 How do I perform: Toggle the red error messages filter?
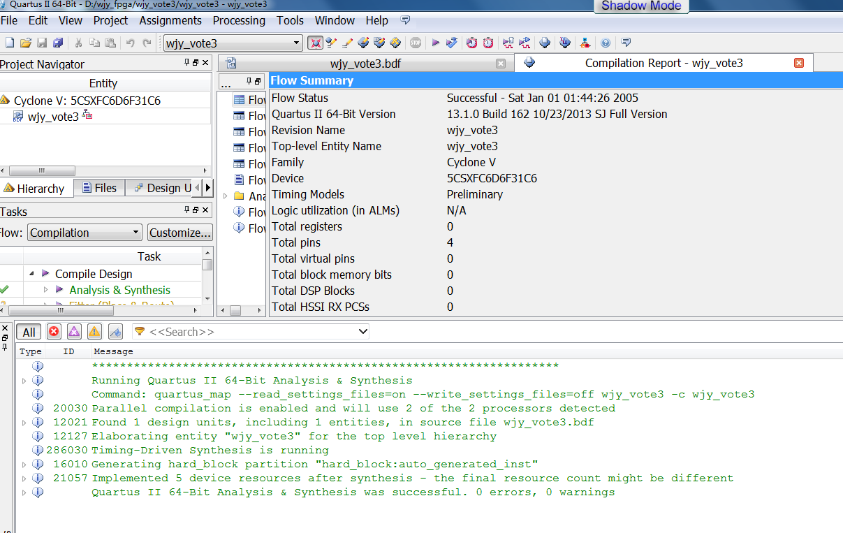coord(54,332)
